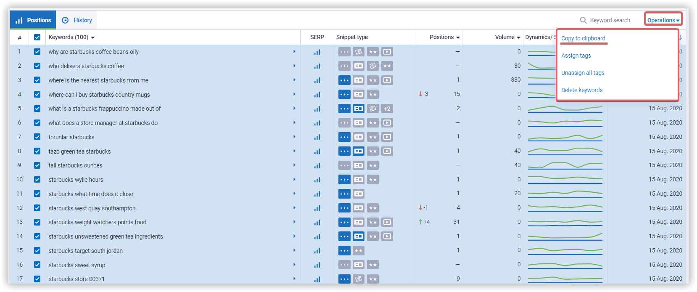Image resolution: width=697 pixels, height=292 pixels.
Task: Click video snippet icon in 'why are starbucks coffee beans oily' row
Action: pos(387,52)
